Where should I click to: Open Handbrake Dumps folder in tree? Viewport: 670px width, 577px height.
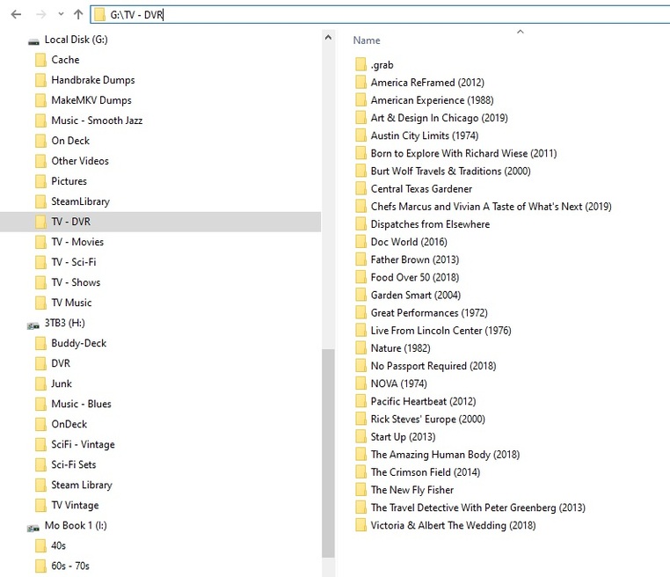pos(92,80)
